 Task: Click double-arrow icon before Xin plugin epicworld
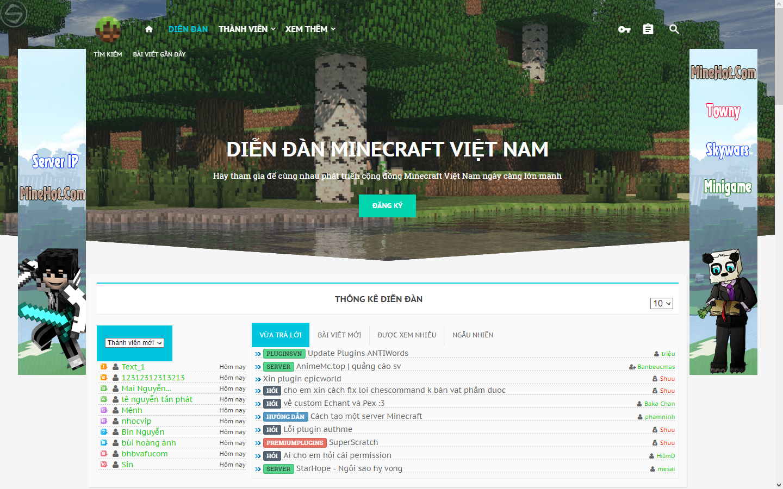[258, 379]
